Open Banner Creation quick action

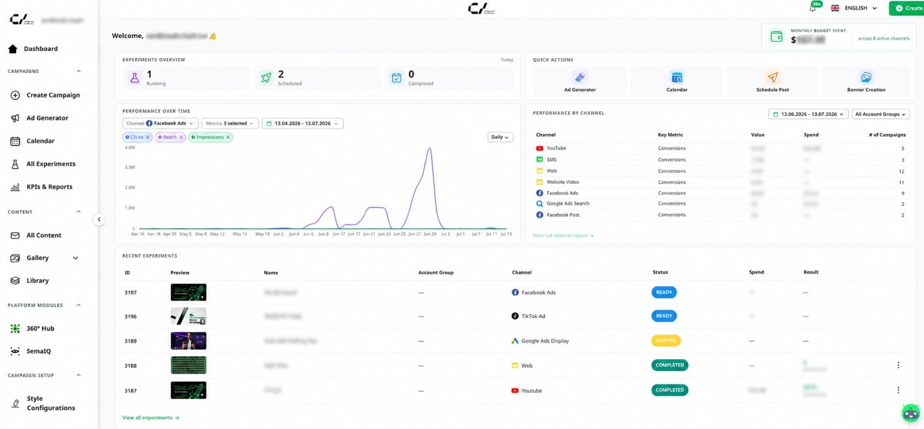(866, 81)
